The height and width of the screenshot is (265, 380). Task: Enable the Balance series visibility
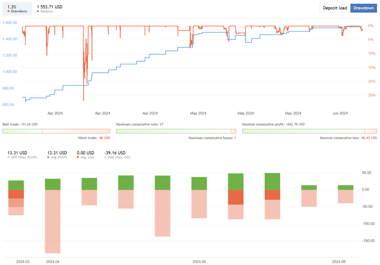pyautogui.click(x=38, y=11)
